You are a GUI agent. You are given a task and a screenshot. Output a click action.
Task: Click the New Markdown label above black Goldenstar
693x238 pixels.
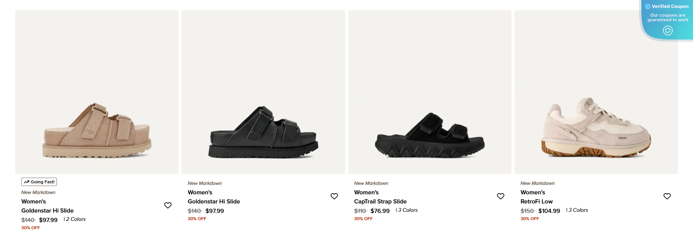tap(205, 183)
